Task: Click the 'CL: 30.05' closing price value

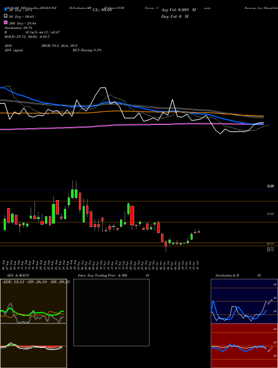Action: click(x=102, y=10)
